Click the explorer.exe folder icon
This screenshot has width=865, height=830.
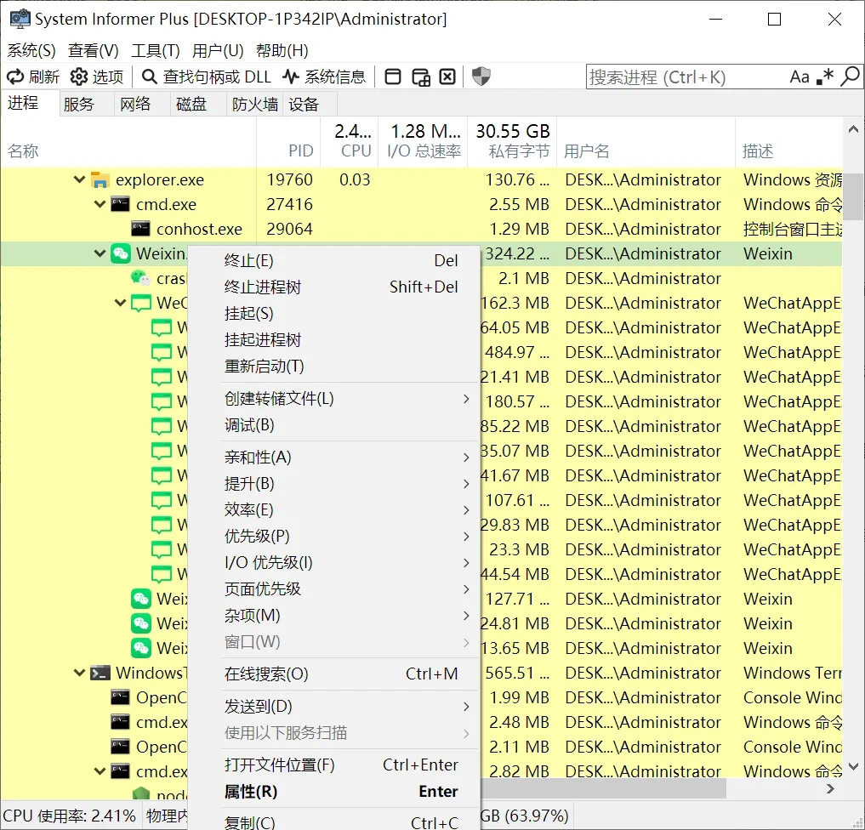(100, 179)
